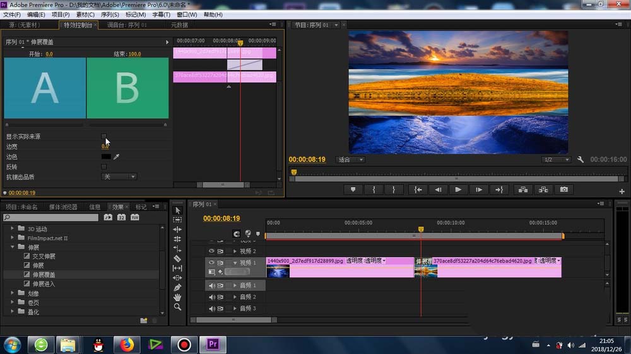Viewport: 631px width, 354px height.
Task: Click the YUV effects filter icon
Action: 135,217
